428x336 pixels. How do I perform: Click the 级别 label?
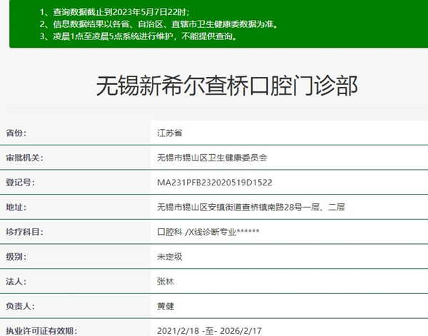click(16, 257)
